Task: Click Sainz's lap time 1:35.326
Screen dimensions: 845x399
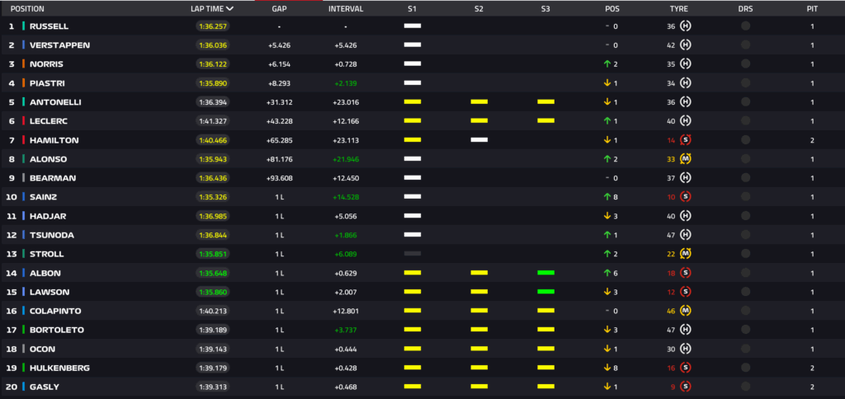Action: (213, 197)
